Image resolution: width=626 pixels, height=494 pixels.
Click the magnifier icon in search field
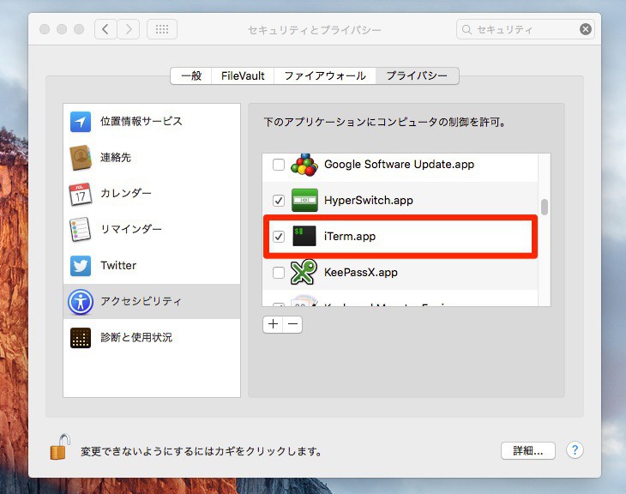click(466, 29)
